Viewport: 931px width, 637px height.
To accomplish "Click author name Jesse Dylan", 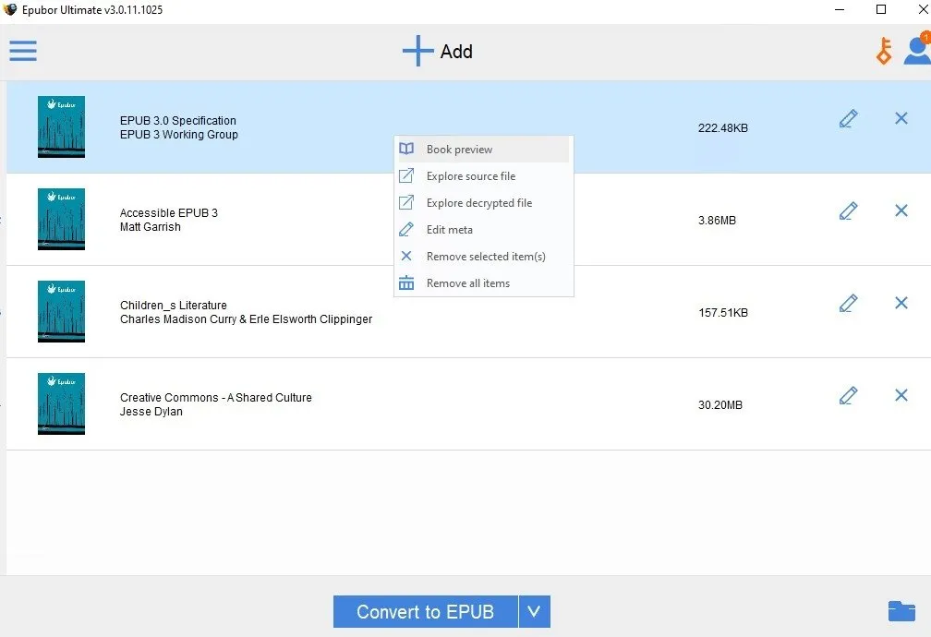I will tap(151, 412).
